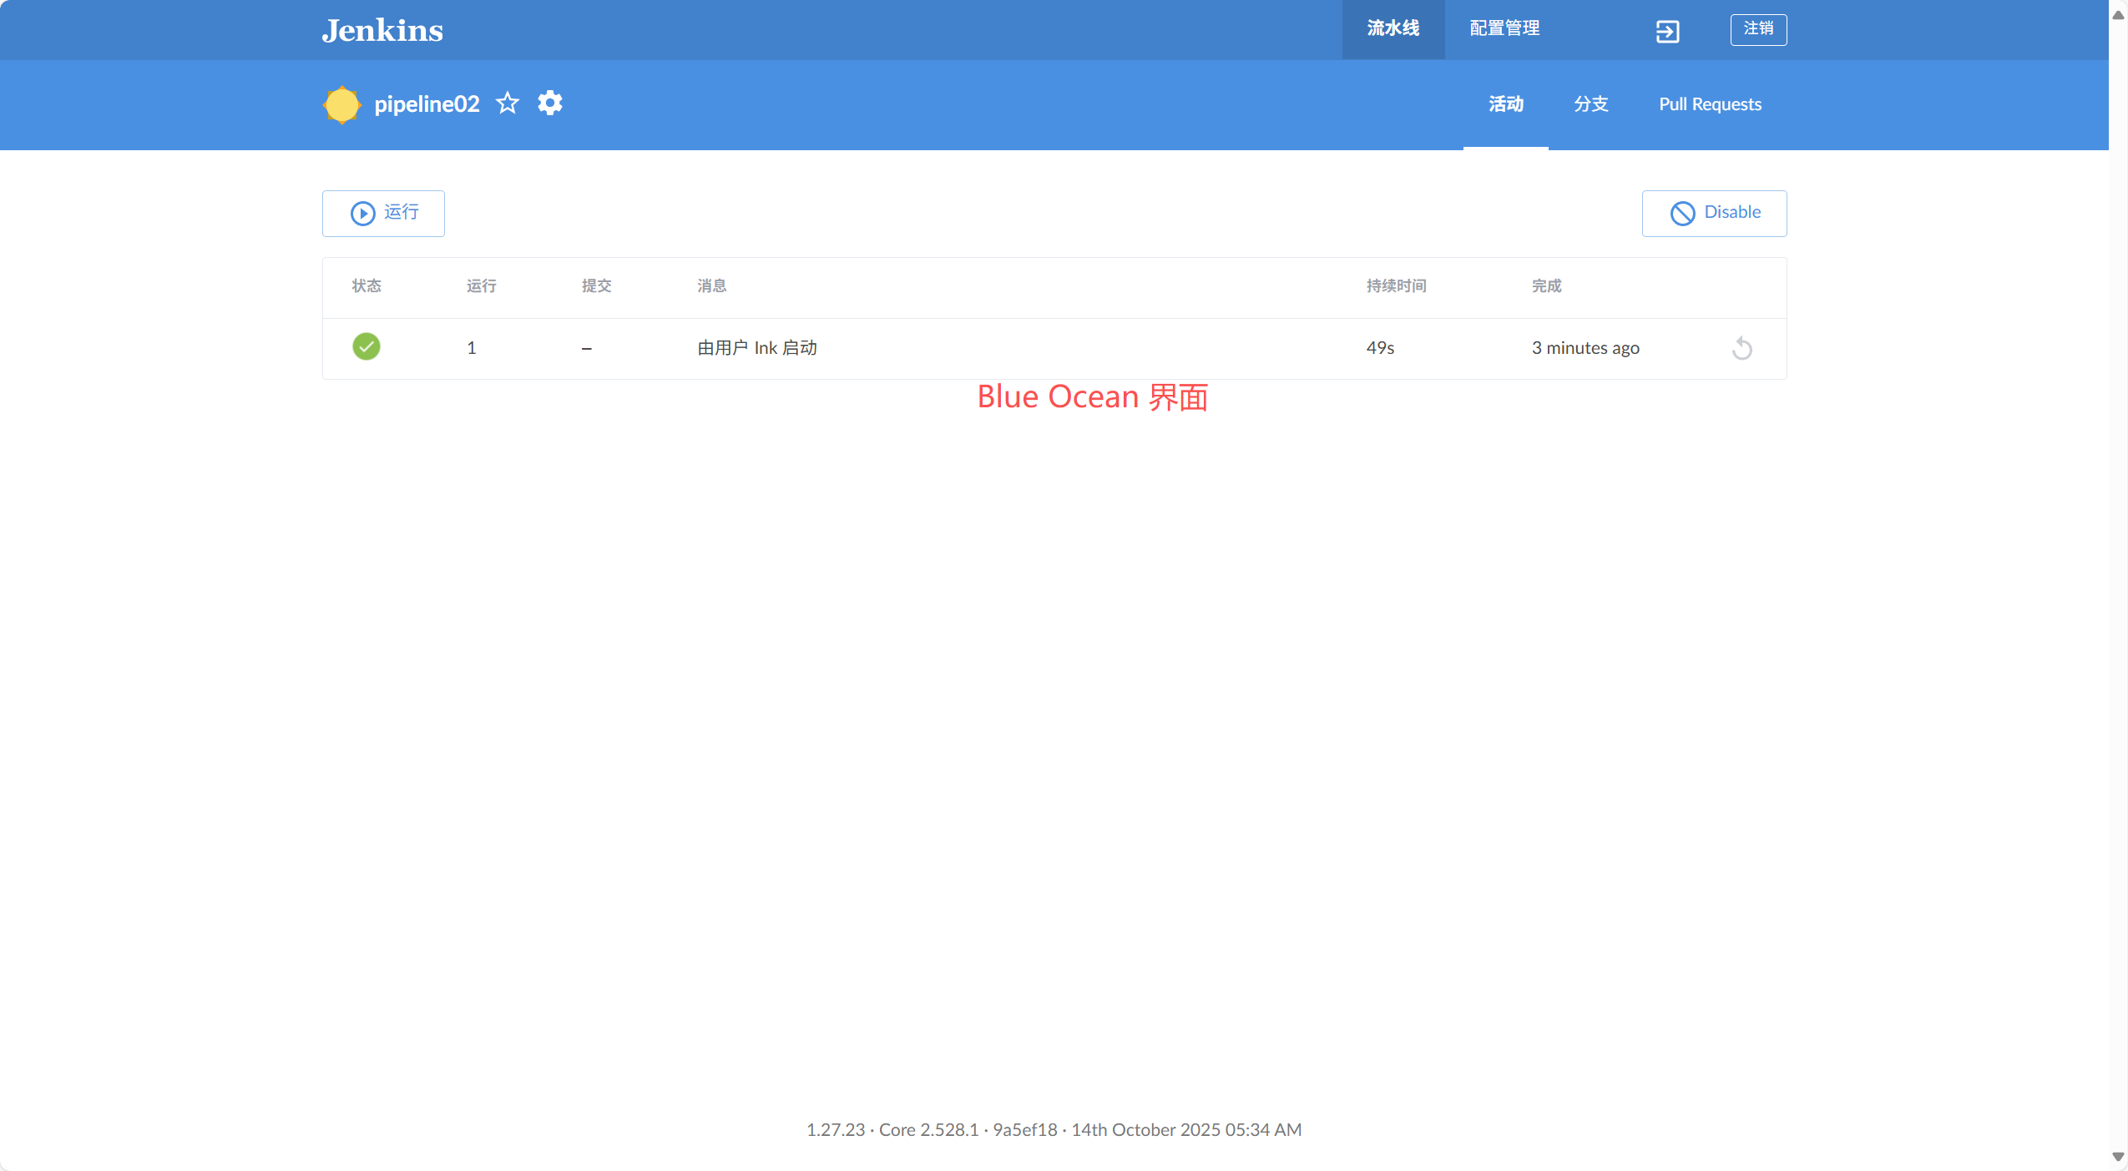Viewport: 2128px width, 1171px height.
Task: Click the exit to classic Jenkins icon
Action: (1667, 32)
